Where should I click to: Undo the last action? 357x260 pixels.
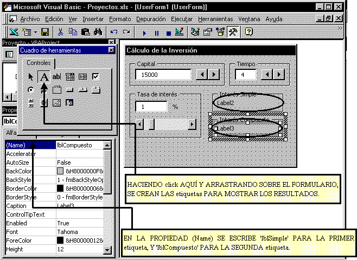point(114,32)
